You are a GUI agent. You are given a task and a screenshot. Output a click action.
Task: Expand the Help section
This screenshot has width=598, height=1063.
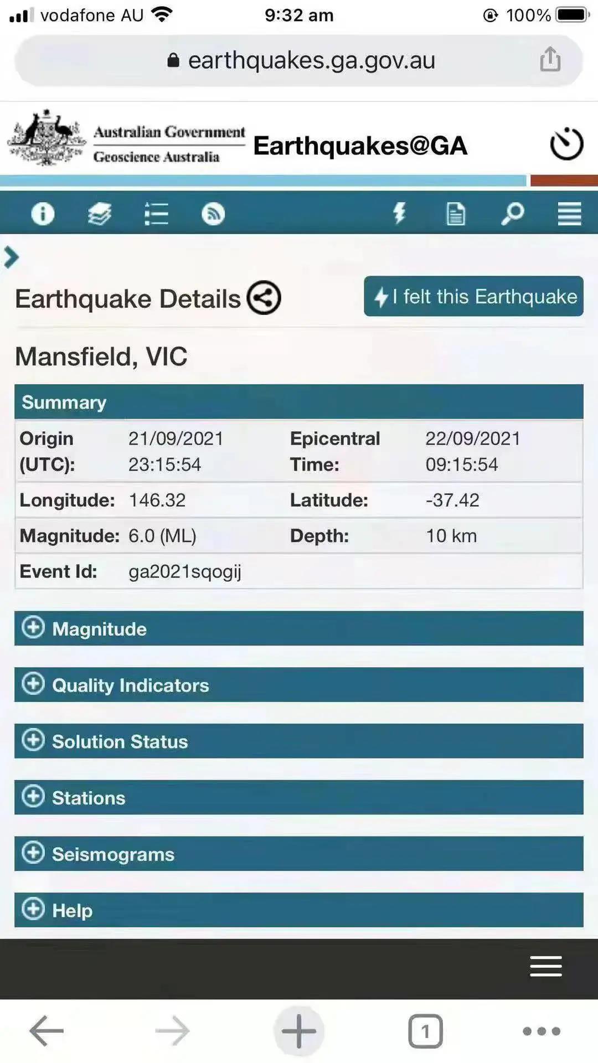pos(299,910)
